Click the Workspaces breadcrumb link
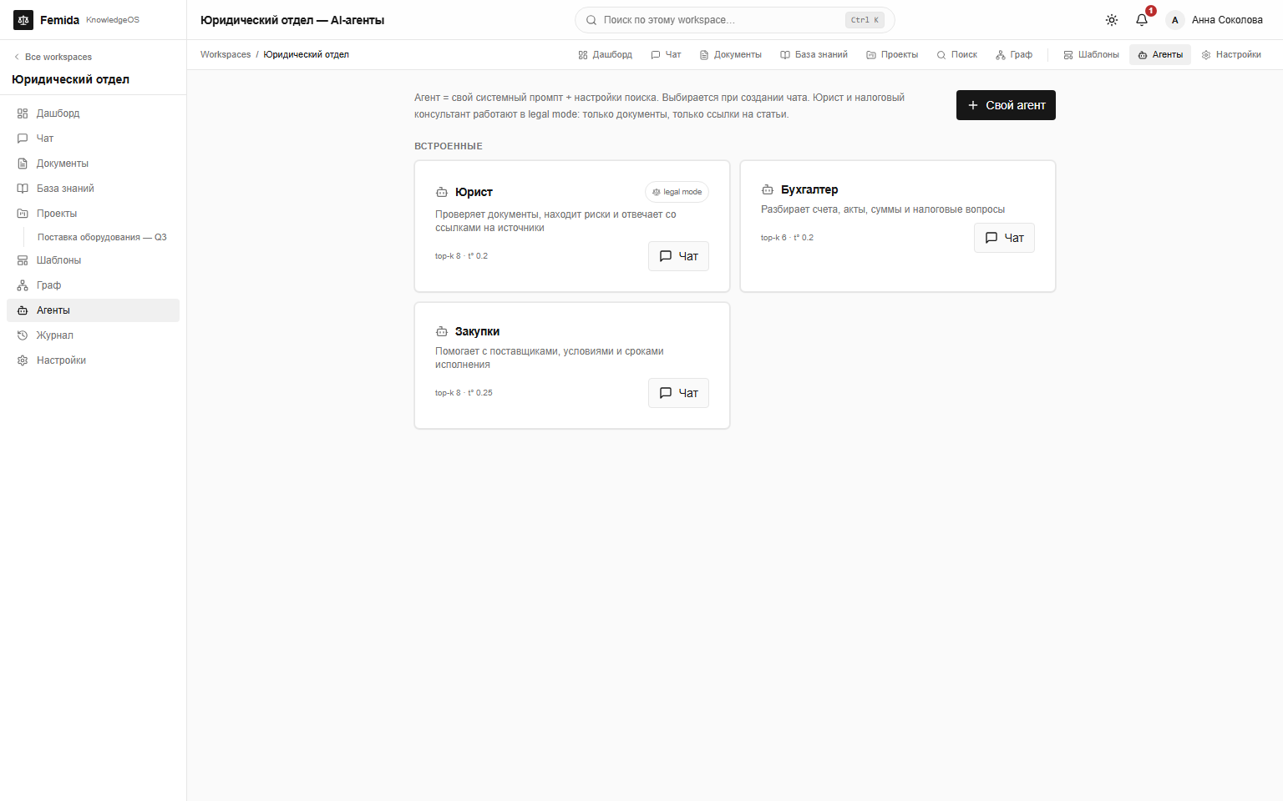 click(x=226, y=54)
